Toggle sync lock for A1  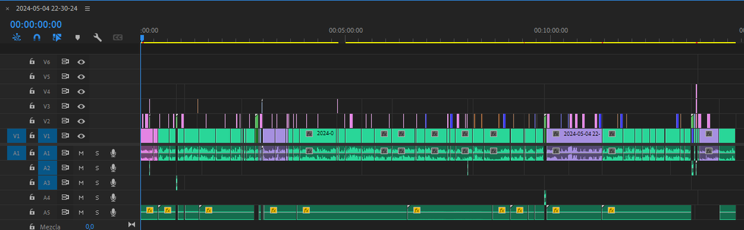pyautogui.click(x=64, y=153)
